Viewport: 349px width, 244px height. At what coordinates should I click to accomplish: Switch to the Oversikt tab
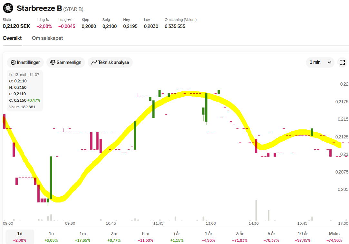[12, 38]
